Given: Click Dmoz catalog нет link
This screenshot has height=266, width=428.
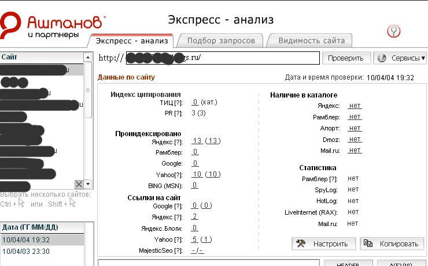Looking at the screenshot, I should click(355, 139).
